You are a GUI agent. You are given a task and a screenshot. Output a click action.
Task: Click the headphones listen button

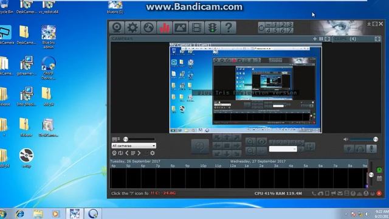pyautogui.click(x=360, y=148)
